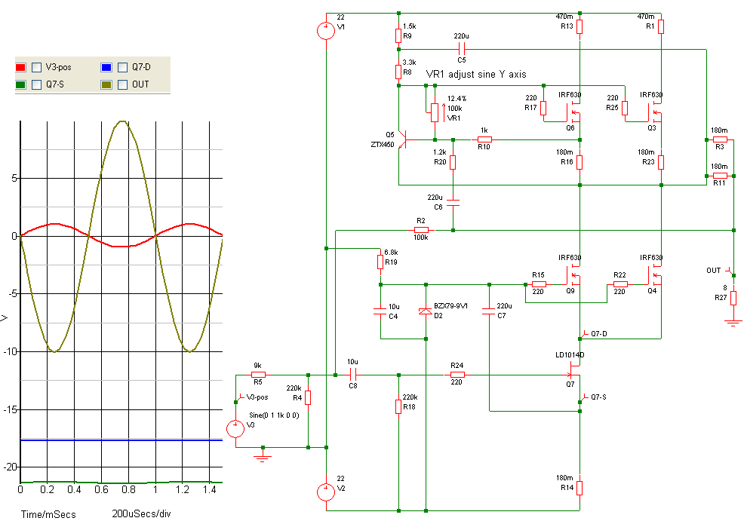The width and height of the screenshot is (744, 524).
Task: Select resistor R14 180m
Action: [580, 488]
